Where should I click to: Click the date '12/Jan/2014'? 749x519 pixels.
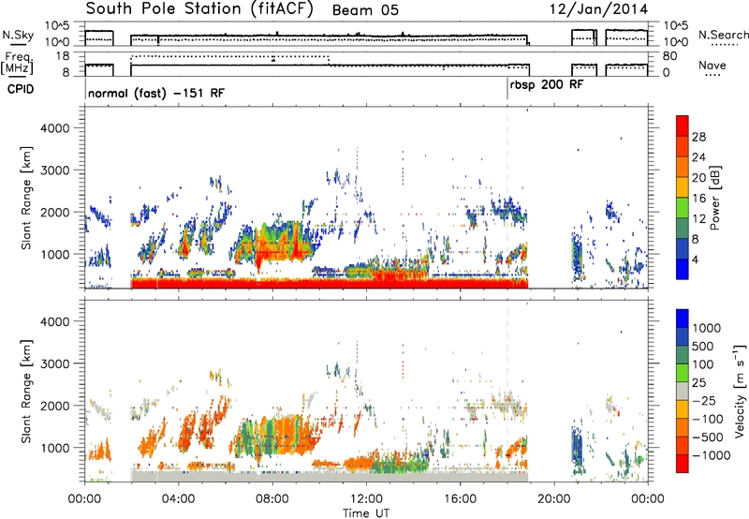(598, 9)
